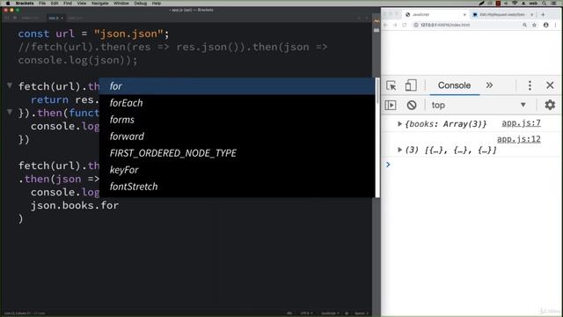
Task: Select the JavaScript browser tab
Action: point(435,15)
